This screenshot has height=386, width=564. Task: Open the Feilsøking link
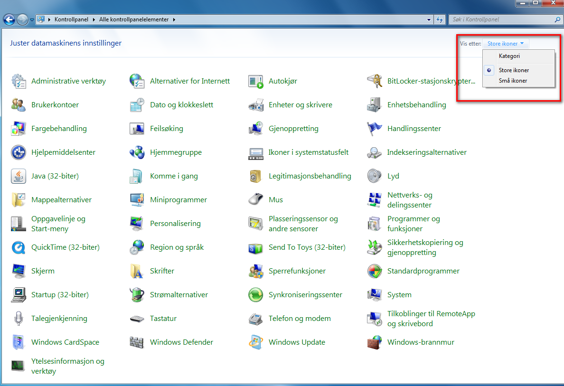(x=167, y=128)
